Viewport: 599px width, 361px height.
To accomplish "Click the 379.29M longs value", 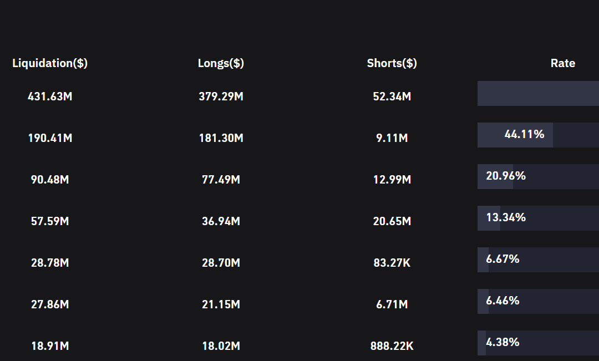I will [x=221, y=96].
